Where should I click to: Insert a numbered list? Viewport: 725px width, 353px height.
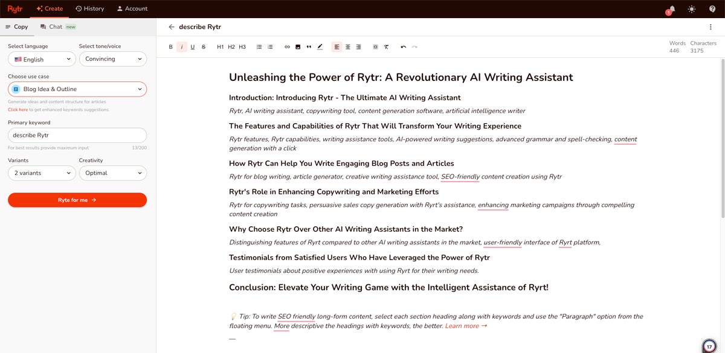click(270, 47)
